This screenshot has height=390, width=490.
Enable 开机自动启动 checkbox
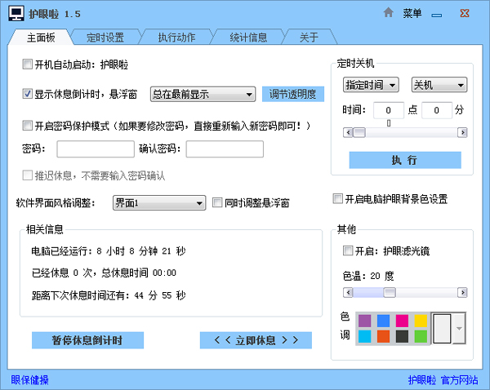point(27,64)
